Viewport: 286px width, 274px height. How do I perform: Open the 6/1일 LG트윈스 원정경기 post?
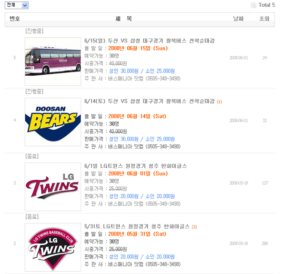pyautogui.click(x=135, y=166)
